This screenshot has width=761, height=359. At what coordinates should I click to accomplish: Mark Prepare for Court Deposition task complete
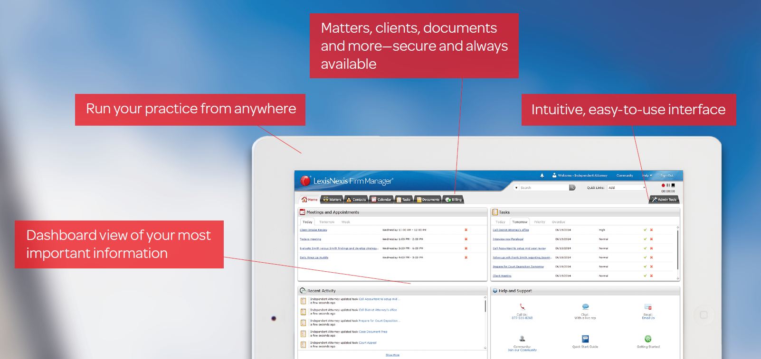pyautogui.click(x=645, y=267)
